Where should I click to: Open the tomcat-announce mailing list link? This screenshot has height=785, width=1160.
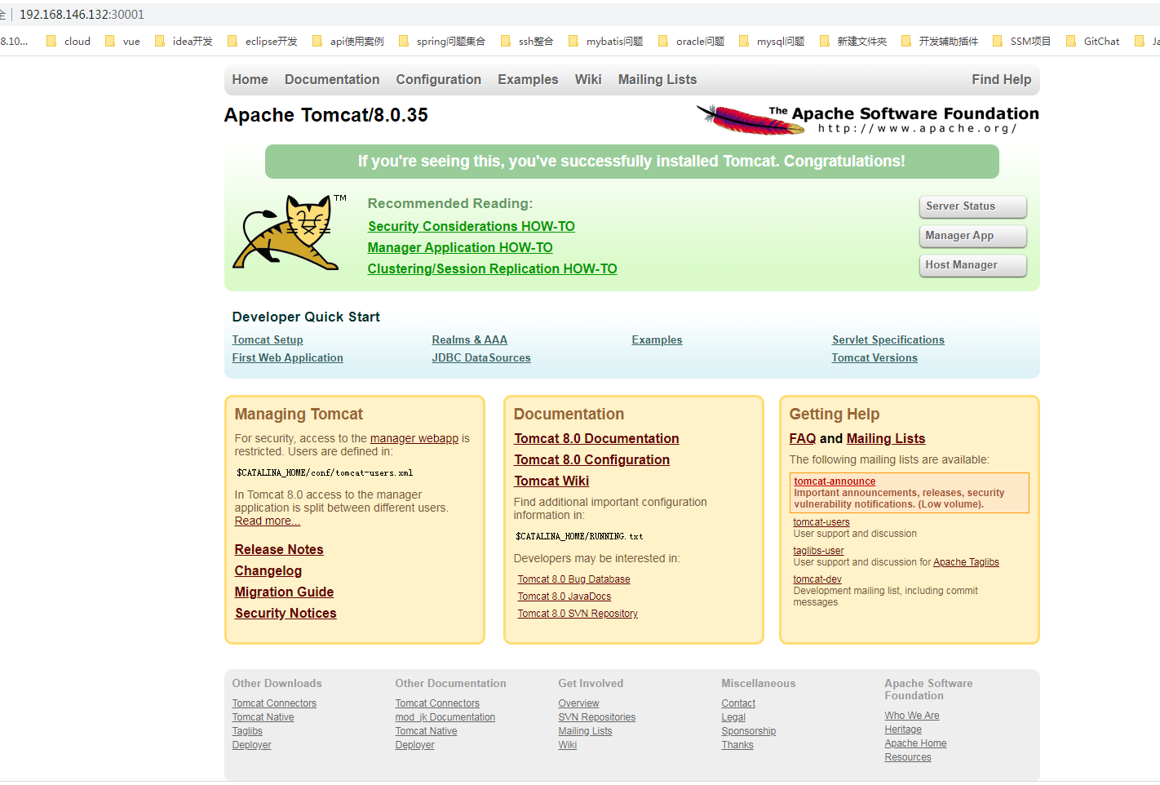(x=835, y=481)
